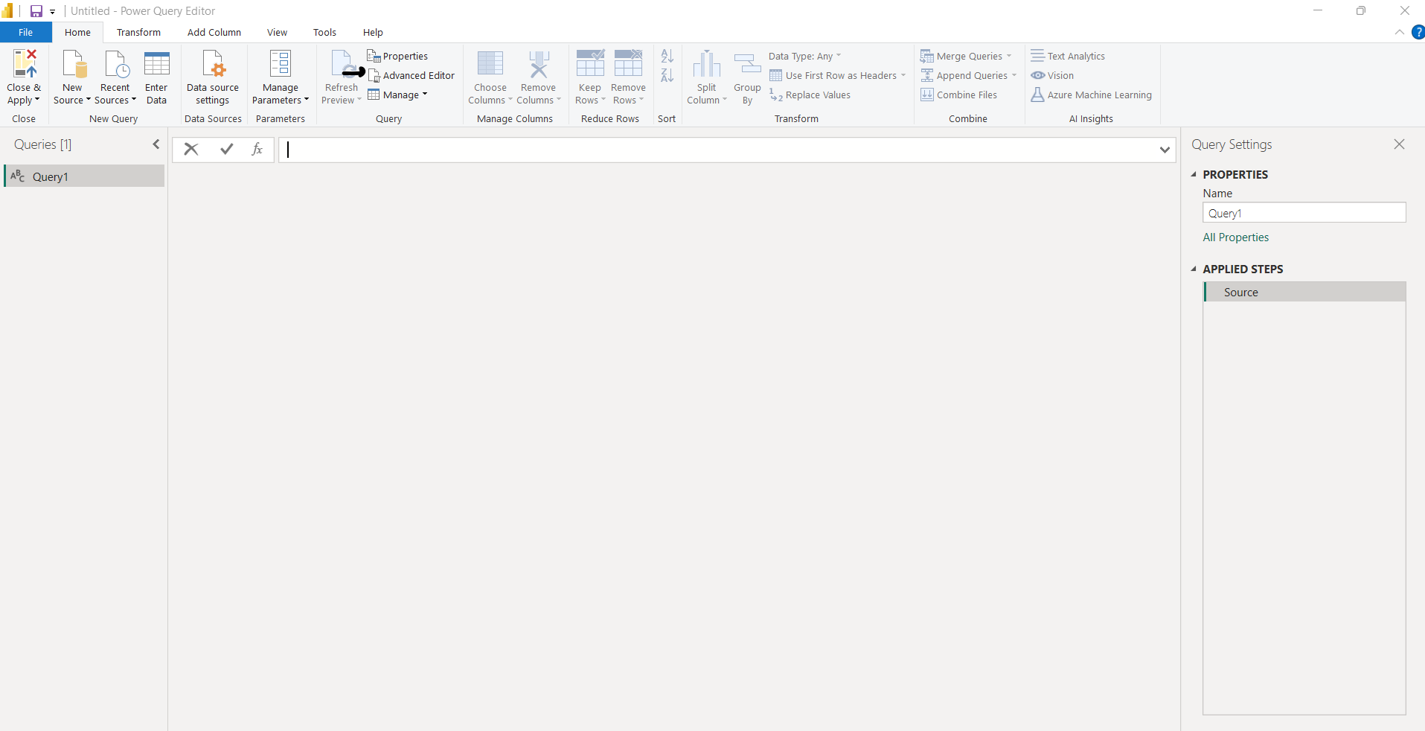This screenshot has width=1425, height=731.
Task: Collapse the Queries pane
Action: [x=156, y=144]
